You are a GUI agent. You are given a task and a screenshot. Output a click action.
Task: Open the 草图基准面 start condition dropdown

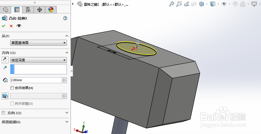click(38, 43)
